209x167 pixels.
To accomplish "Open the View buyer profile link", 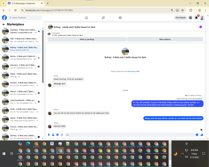I will pyautogui.click(x=133, y=71).
